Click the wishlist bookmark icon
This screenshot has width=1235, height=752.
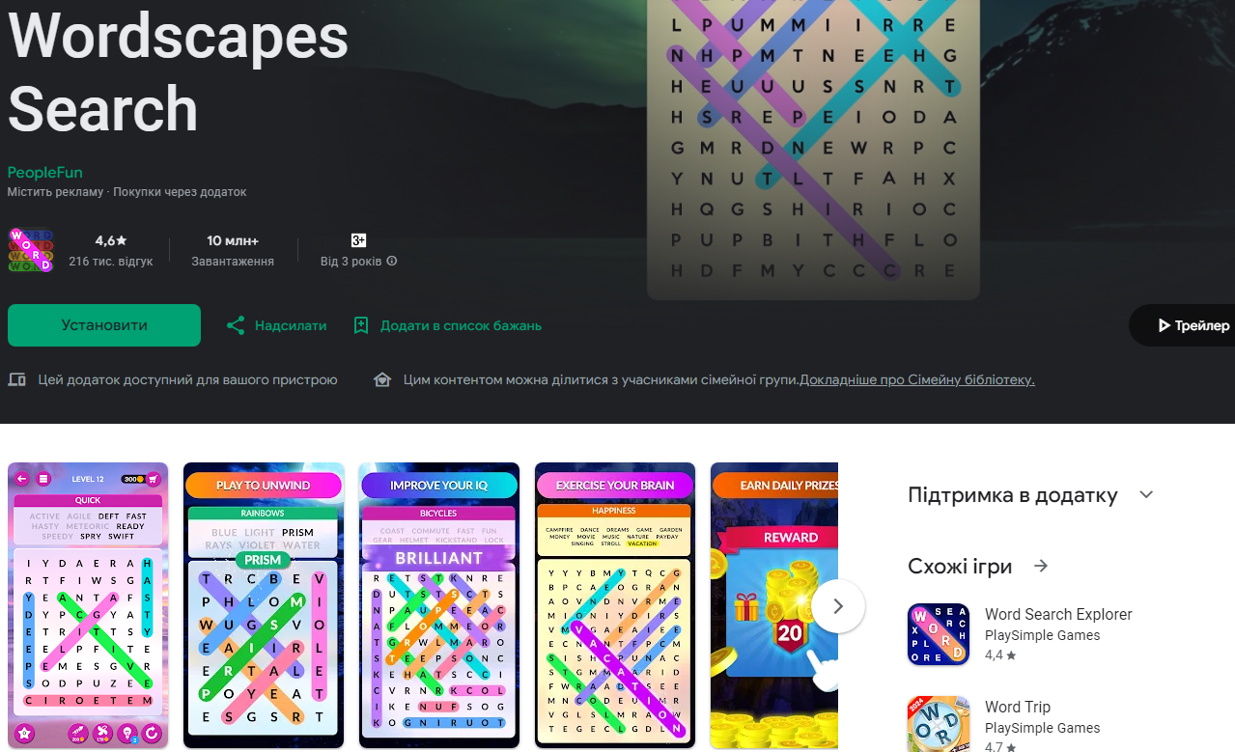(x=361, y=325)
